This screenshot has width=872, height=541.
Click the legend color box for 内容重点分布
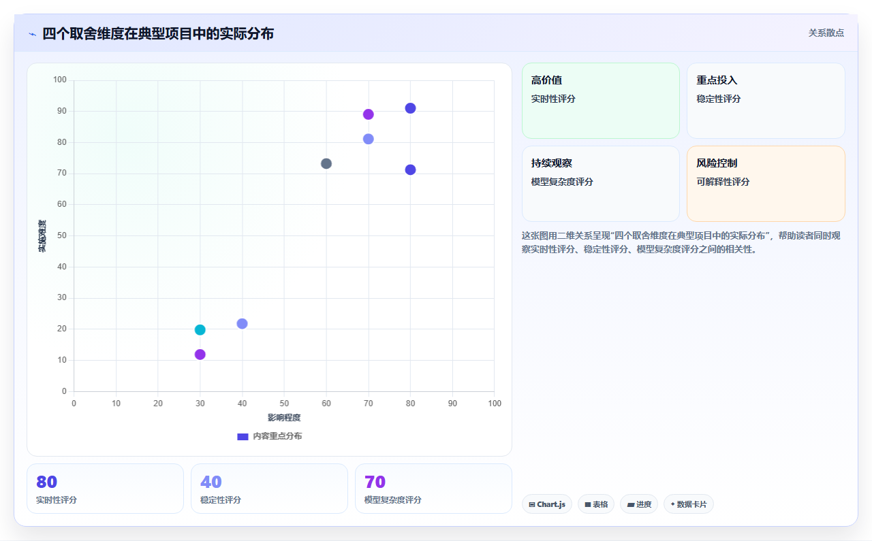243,436
